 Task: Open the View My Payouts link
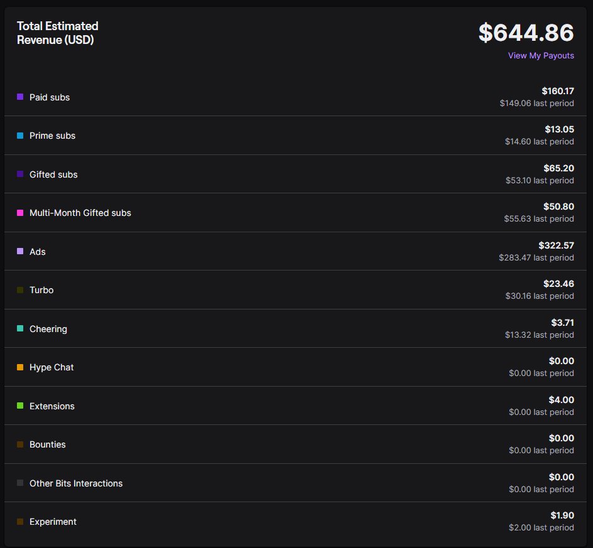click(541, 56)
